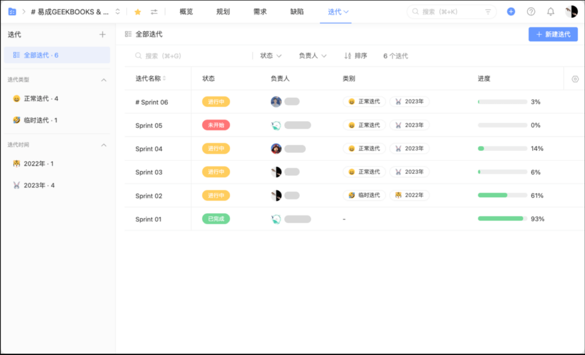Click the 新建迭代 button
The height and width of the screenshot is (355, 585).
tap(552, 34)
